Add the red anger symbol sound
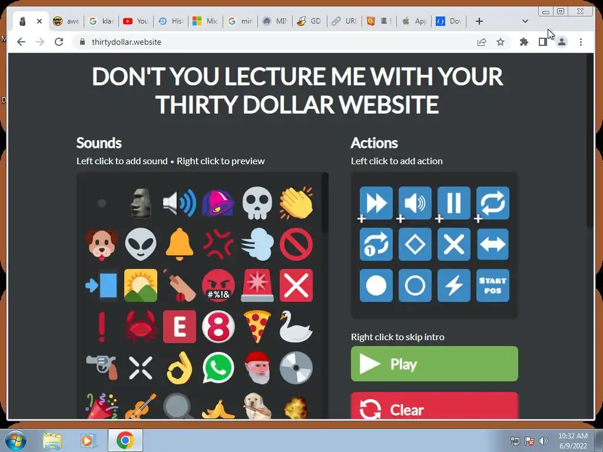Image resolution: width=603 pixels, height=452 pixels. click(x=218, y=244)
